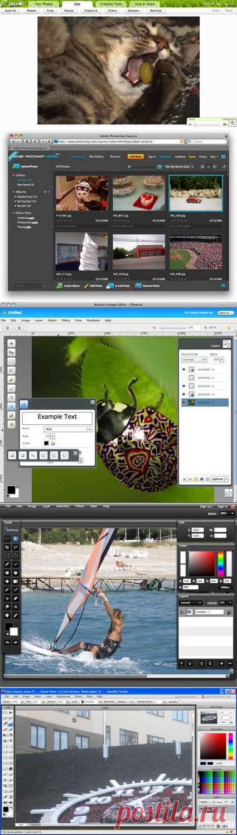Open My Gallery in Photoshop Express
Viewport: 237px width, 835px height.
96,157
